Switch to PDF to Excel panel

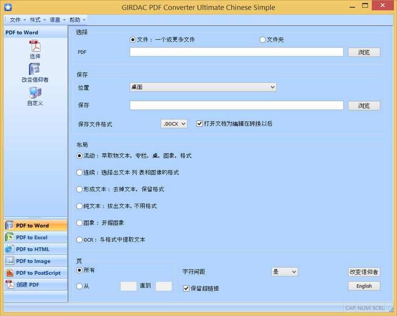(36, 237)
